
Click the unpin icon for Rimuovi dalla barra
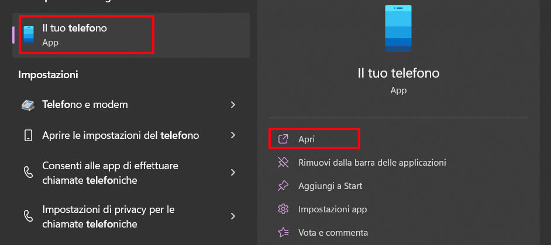coord(283,162)
